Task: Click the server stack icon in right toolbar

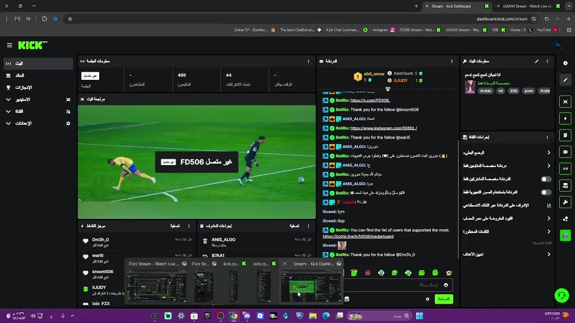Action: tap(566, 185)
